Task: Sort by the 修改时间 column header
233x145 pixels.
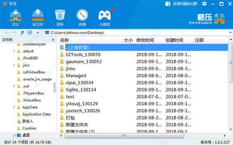Action: click(x=149, y=40)
